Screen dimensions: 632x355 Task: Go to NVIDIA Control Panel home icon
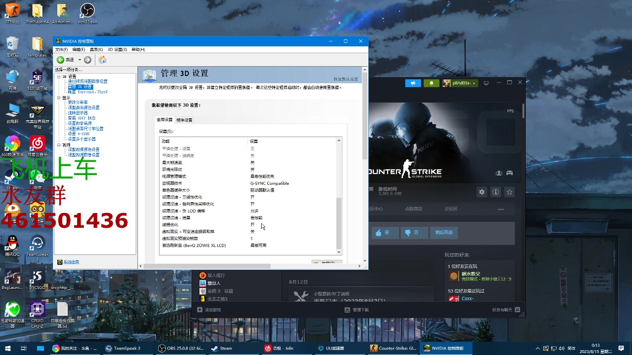[x=102, y=60]
